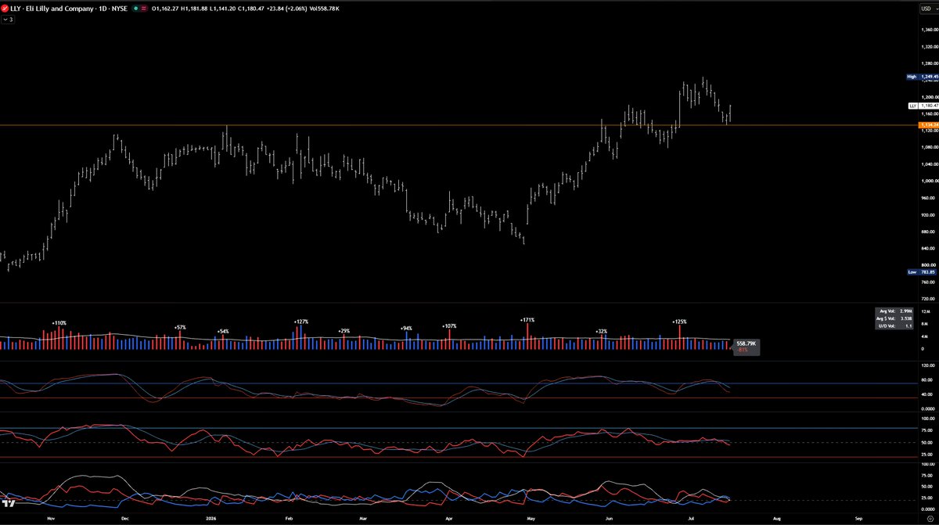Click the Low 783.85 price label
Viewport: 939px width, 525px height.
[922, 271]
